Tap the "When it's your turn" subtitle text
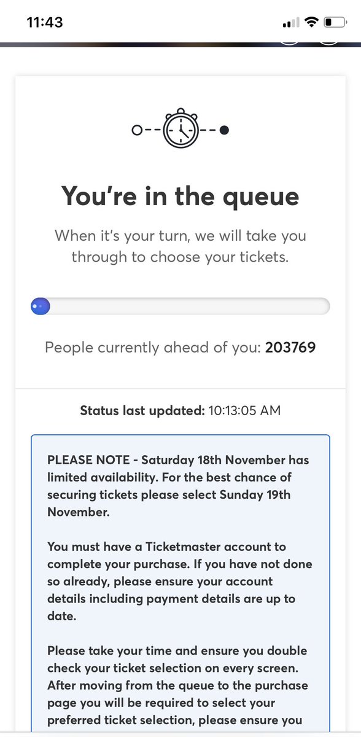This screenshot has width=361, height=737. pyautogui.click(x=180, y=246)
